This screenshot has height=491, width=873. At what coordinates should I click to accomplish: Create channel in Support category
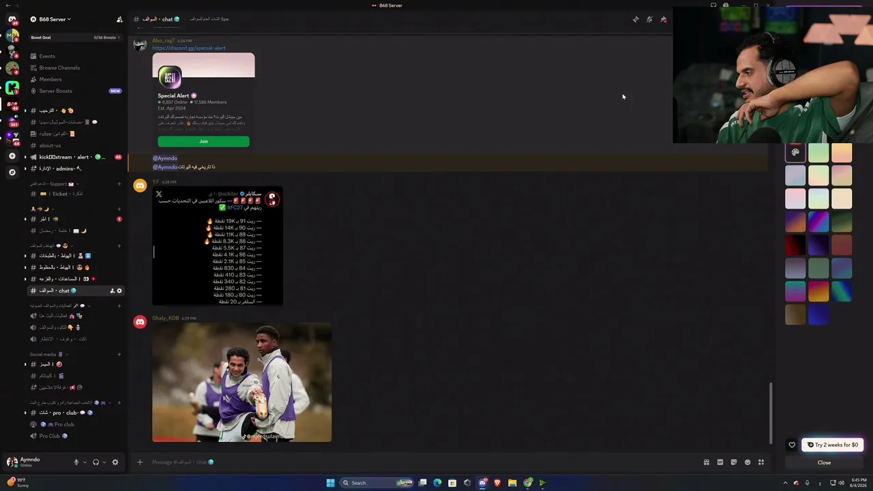(119, 183)
